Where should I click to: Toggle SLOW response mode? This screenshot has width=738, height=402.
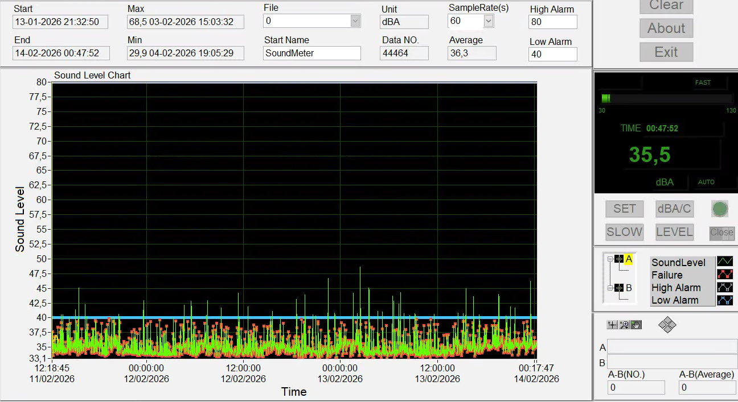pos(624,232)
